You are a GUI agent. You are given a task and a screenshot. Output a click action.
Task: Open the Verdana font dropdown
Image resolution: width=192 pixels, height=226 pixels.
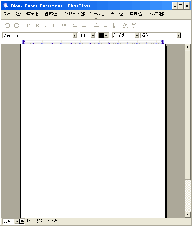click(74, 36)
